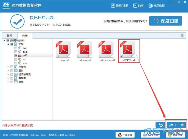
Task: Expand the archives category (压缩包)
Action: tap(8, 67)
